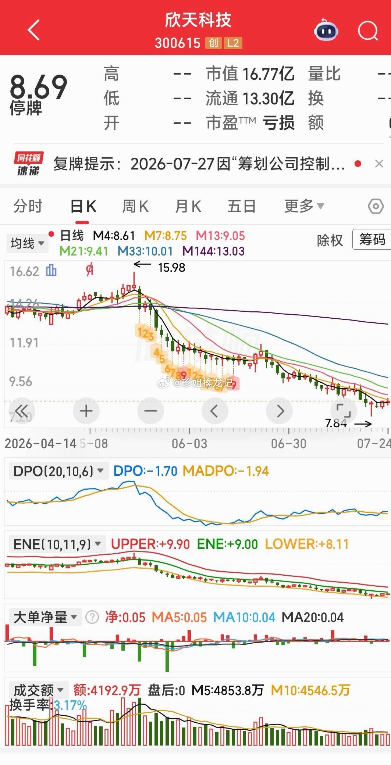Click the M7:8.75 moving average label
Viewport: 391px width, 765px height.
pos(166,236)
